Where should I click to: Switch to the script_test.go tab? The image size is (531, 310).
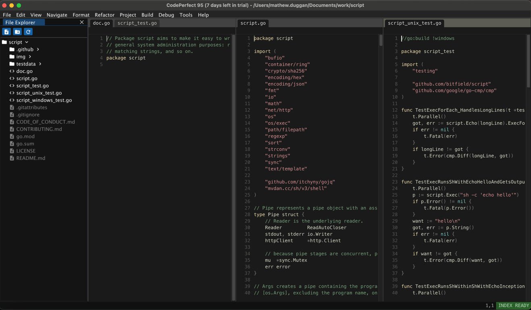click(x=137, y=23)
